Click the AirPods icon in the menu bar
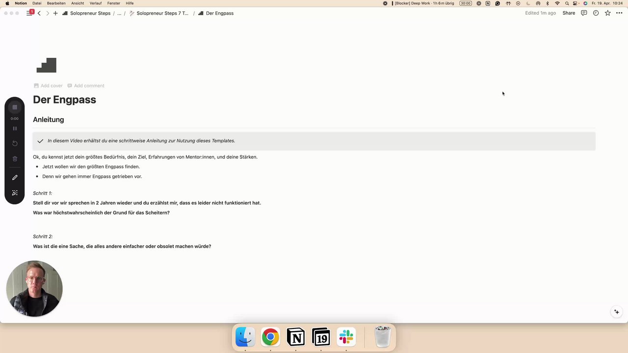Viewport: 628px width, 353px height. (508, 3)
